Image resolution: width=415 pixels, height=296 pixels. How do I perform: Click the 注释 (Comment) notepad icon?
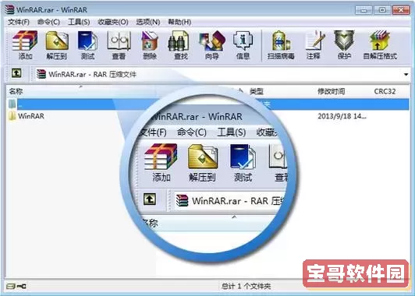pyautogui.click(x=314, y=41)
